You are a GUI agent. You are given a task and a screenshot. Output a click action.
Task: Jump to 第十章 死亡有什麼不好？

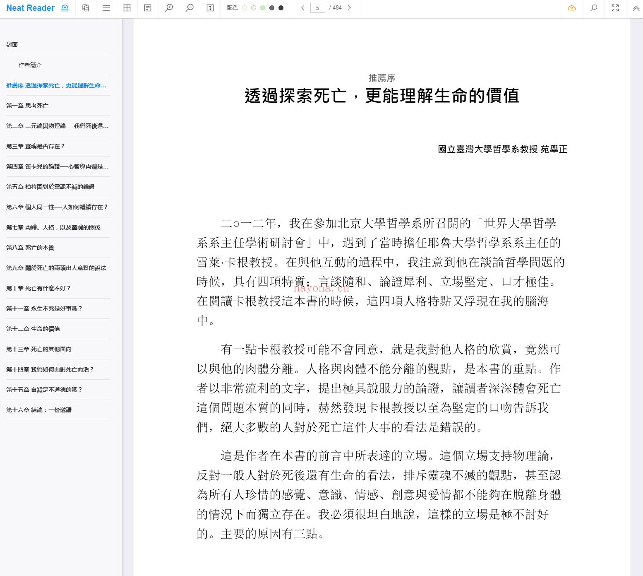pyautogui.click(x=58, y=288)
